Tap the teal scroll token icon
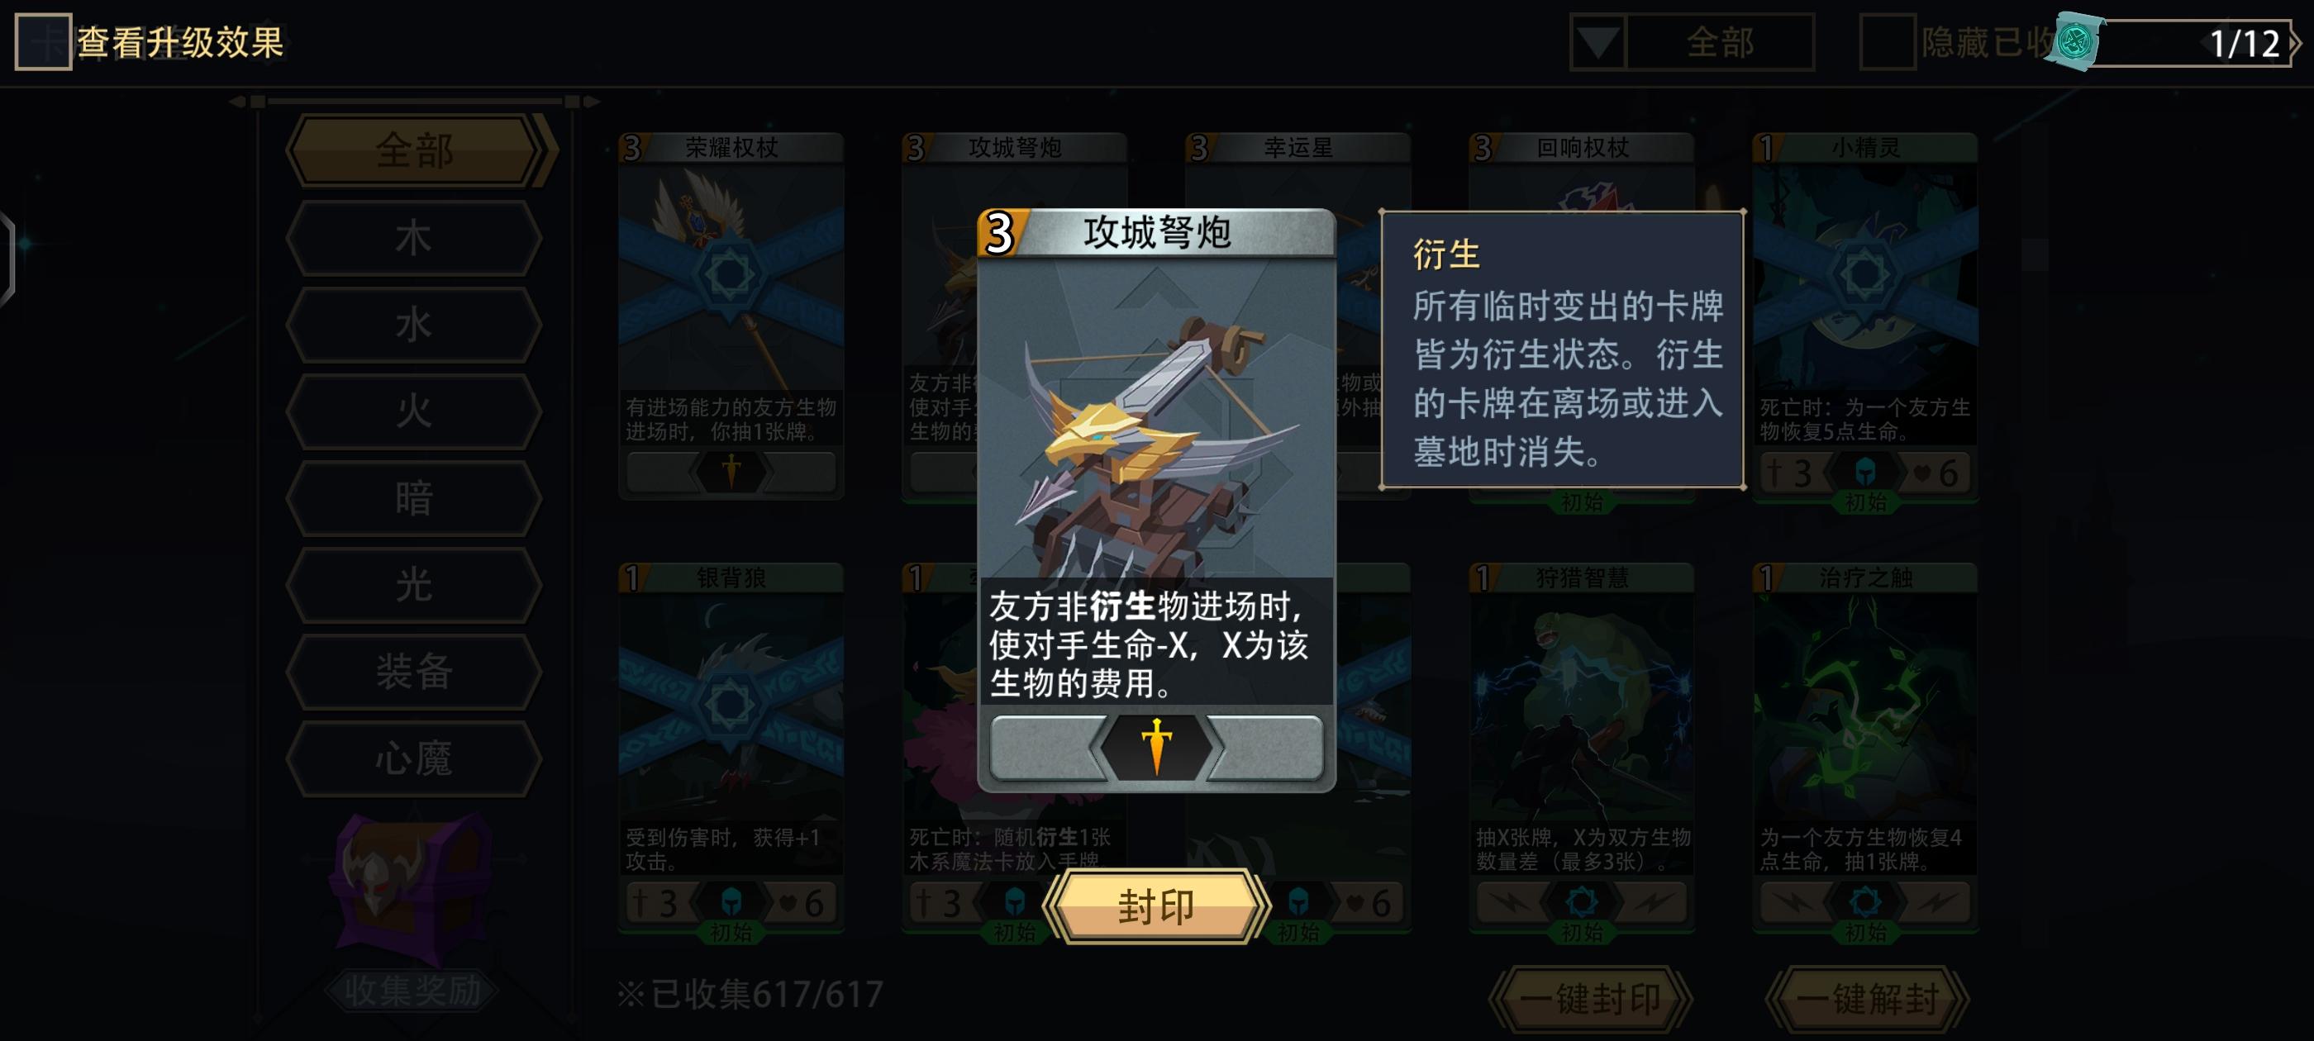Image resolution: width=2314 pixels, height=1041 pixels. click(2075, 41)
